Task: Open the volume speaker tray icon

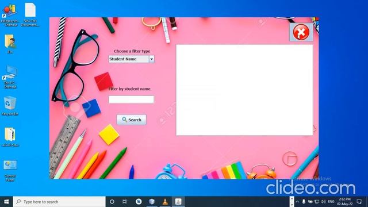Action: pos(323,202)
